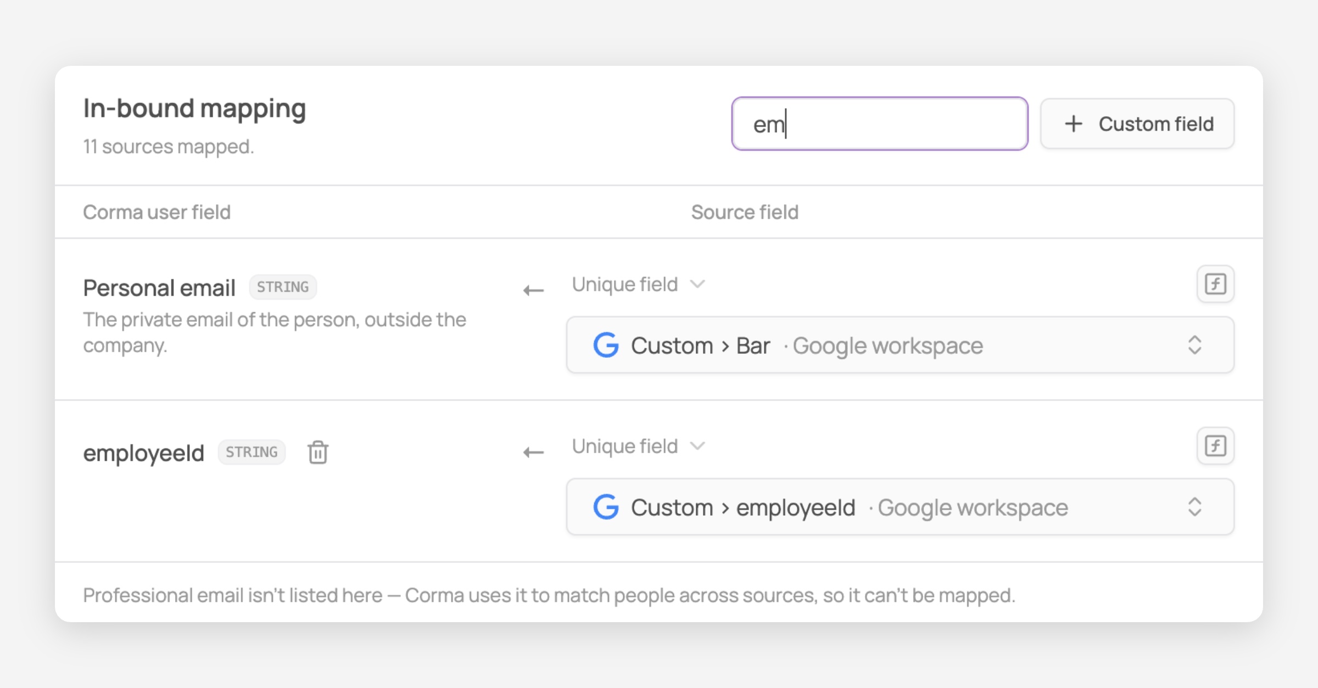Image resolution: width=1318 pixels, height=688 pixels.
Task: Open formula editor for Personal email row
Action: [1215, 284]
